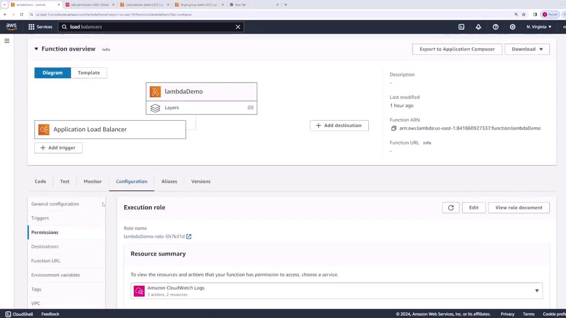Image resolution: width=566 pixels, height=318 pixels.
Task: Refresh the Execution role panel
Action: coord(451,208)
